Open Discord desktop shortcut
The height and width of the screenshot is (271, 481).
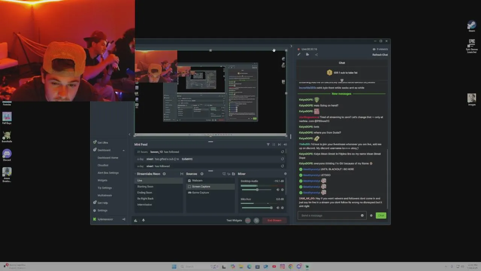7,155
